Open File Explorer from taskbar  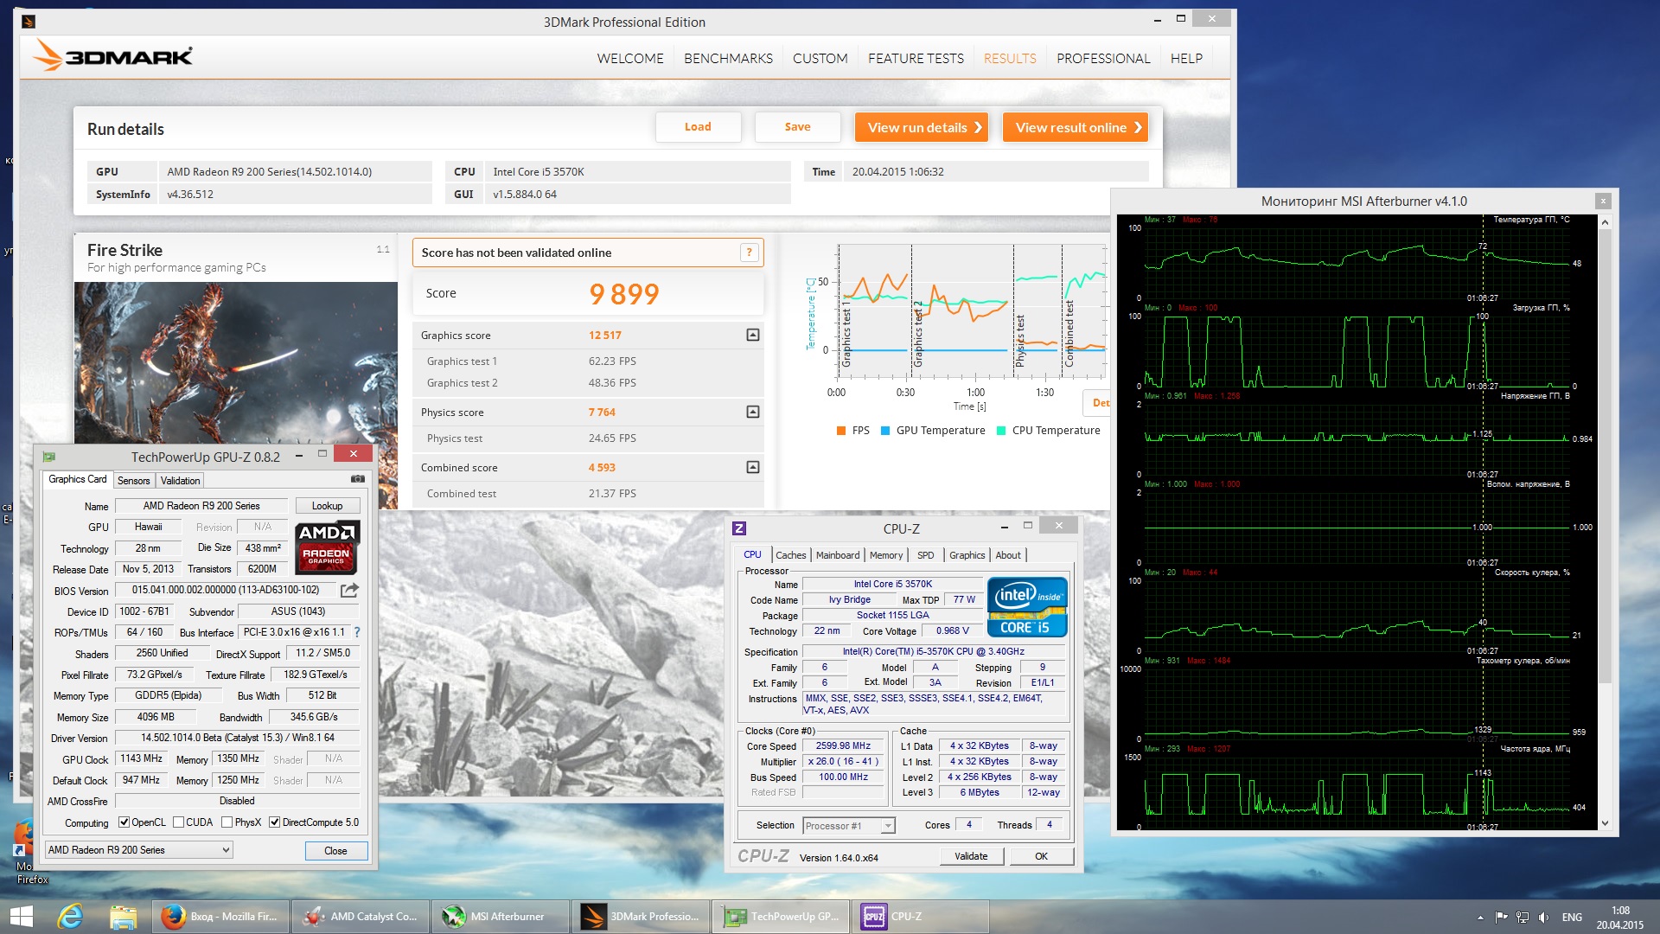coord(123,917)
